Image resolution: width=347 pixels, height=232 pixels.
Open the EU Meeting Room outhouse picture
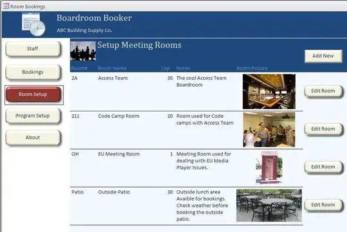(x=269, y=168)
